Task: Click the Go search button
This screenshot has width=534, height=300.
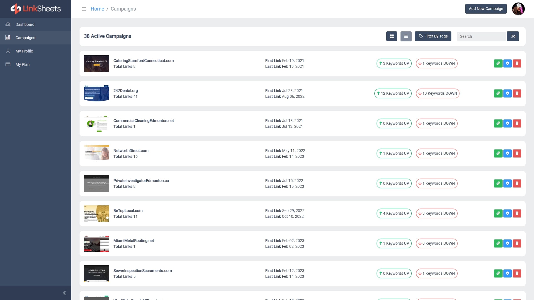Action: point(513,36)
